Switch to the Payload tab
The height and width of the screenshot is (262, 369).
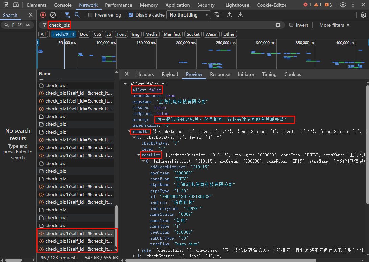coord(170,74)
